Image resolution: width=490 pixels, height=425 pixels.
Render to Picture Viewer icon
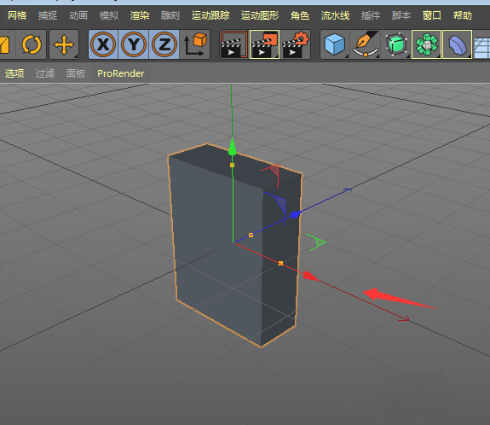pos(265,44)
